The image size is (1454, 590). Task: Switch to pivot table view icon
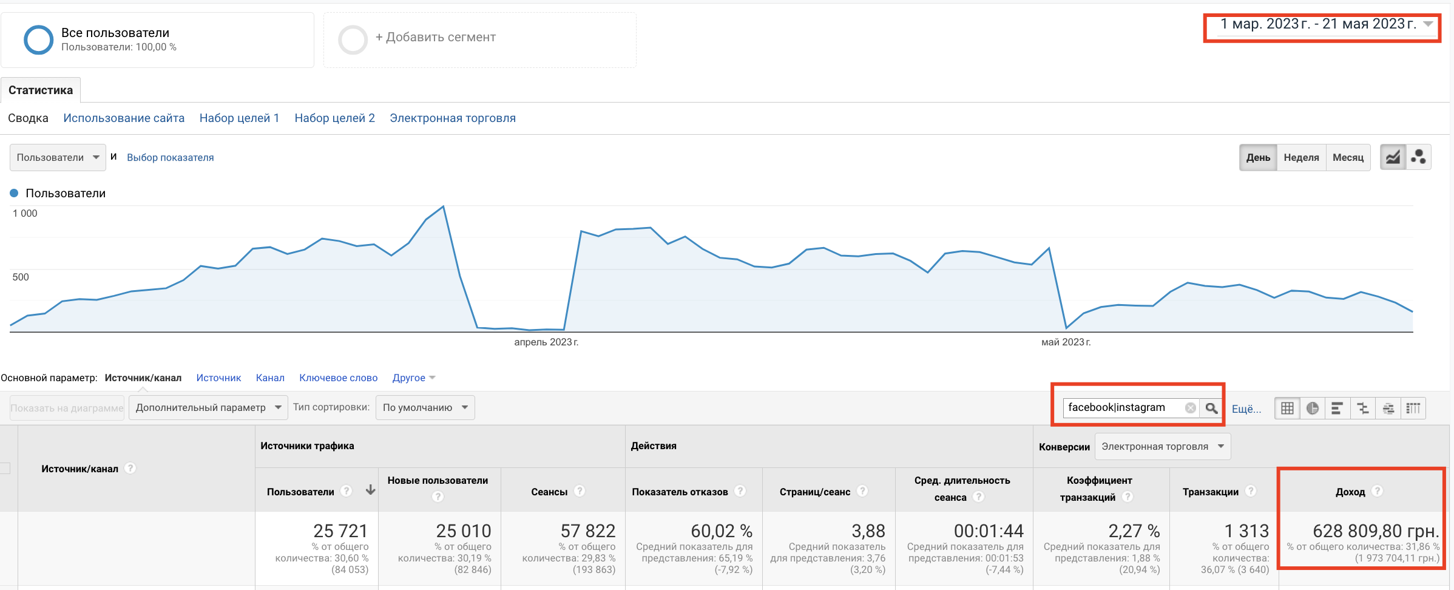pyautogui.click(x=1413, y=409)
